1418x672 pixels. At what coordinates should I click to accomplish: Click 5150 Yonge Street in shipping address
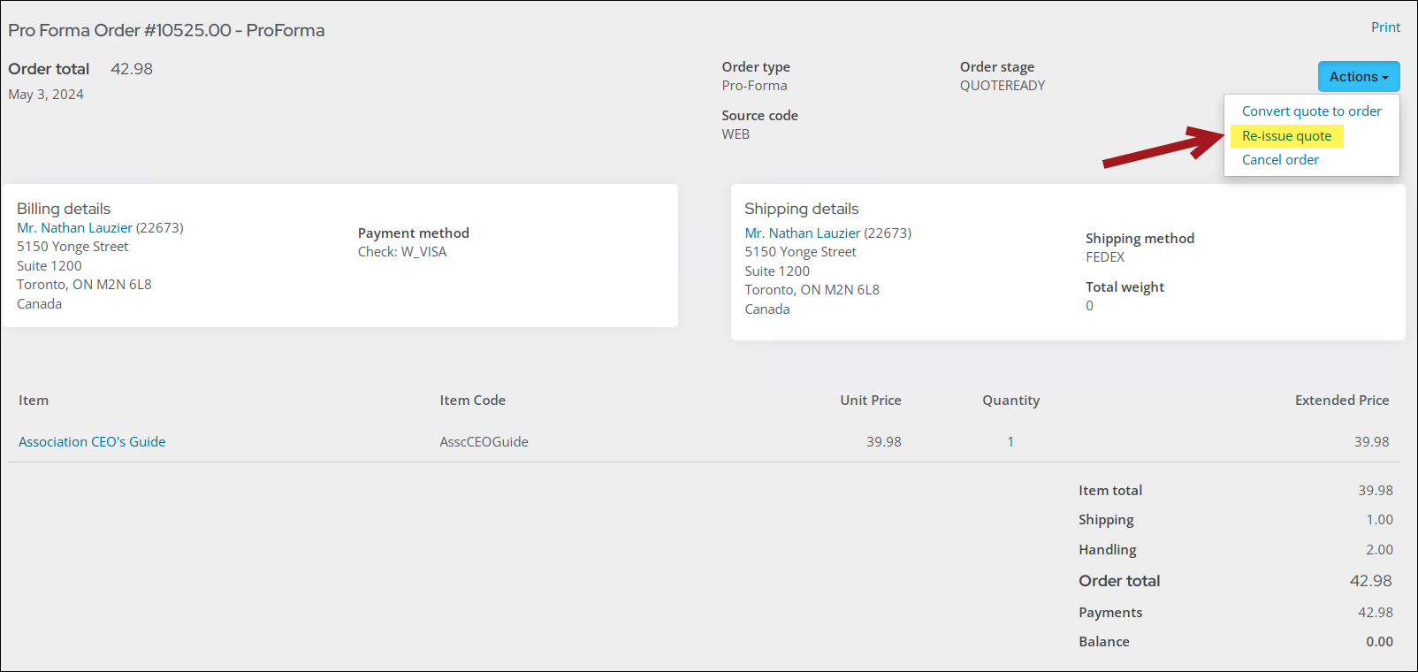(x=800, y=252)
